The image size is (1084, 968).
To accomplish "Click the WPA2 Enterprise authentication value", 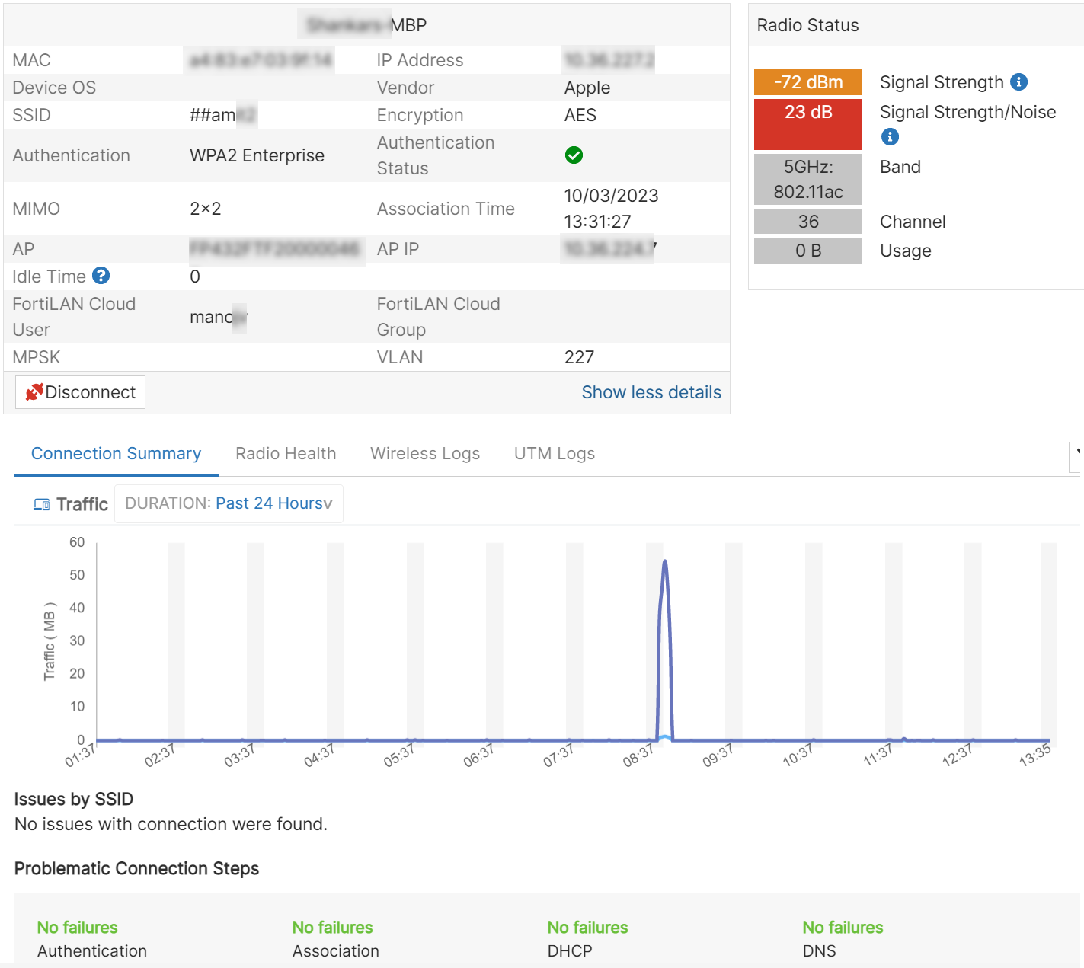I will coord(257,155).
